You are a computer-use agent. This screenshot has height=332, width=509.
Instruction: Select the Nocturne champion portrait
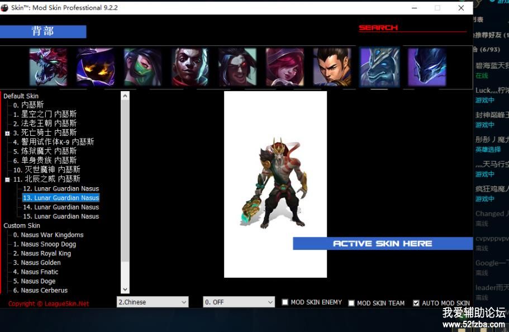point(427,67)
